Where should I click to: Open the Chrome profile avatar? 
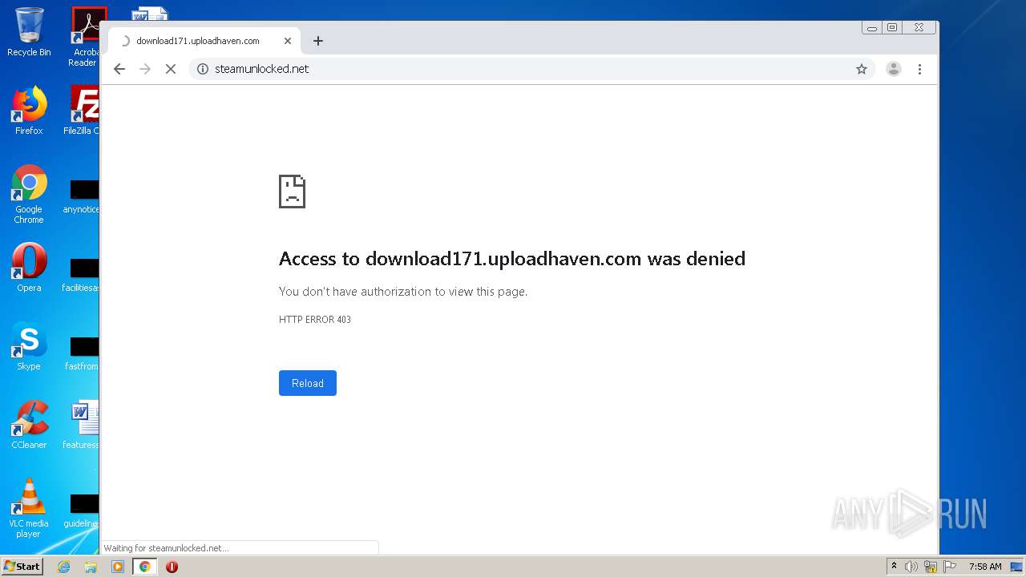coord(893,69)
